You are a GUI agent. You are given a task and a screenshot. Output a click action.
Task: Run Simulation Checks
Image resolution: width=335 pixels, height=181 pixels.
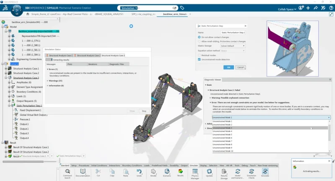click(252, 171)
